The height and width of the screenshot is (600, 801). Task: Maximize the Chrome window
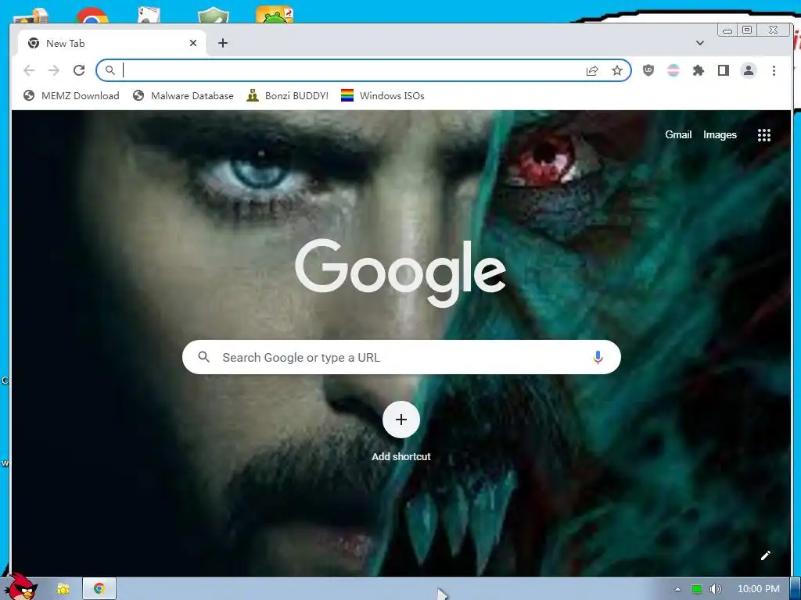point(747,30)
